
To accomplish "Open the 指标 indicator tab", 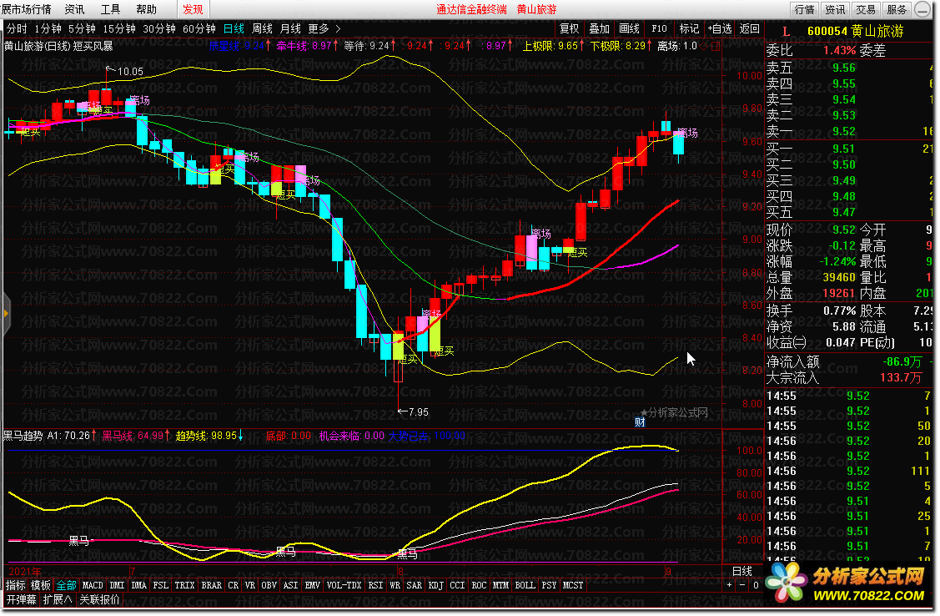I will point(16,585).
